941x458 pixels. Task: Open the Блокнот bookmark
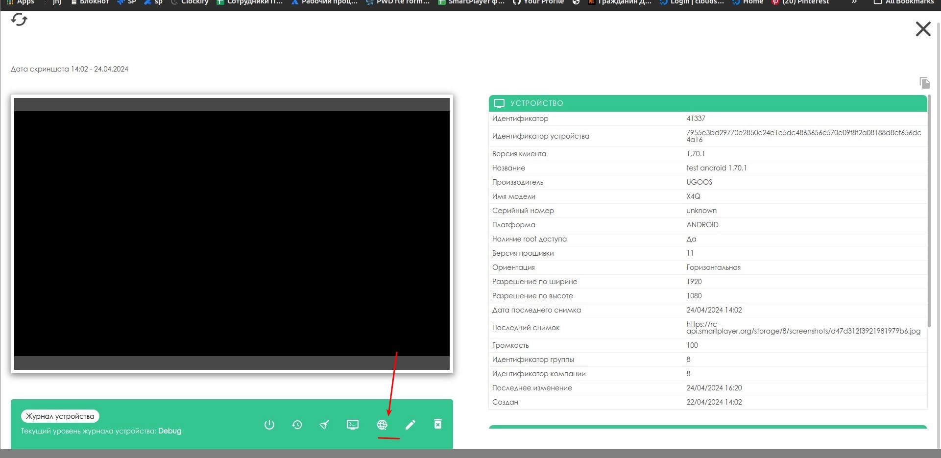click(90, 2)
